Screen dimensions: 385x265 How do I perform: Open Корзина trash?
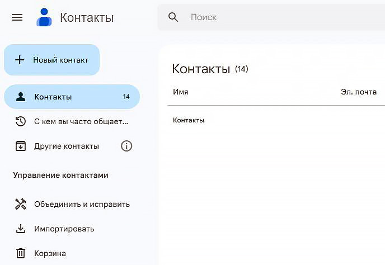(72, 253)
